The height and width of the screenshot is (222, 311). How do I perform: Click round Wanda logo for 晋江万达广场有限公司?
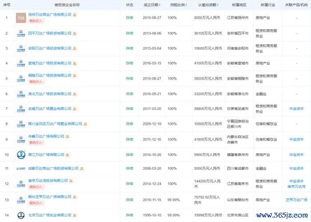21,155
